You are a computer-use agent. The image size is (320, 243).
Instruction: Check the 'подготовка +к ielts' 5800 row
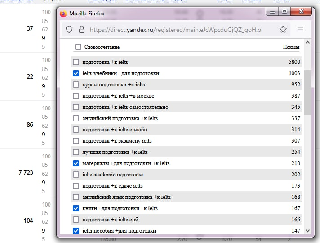[x=76, y=62]
